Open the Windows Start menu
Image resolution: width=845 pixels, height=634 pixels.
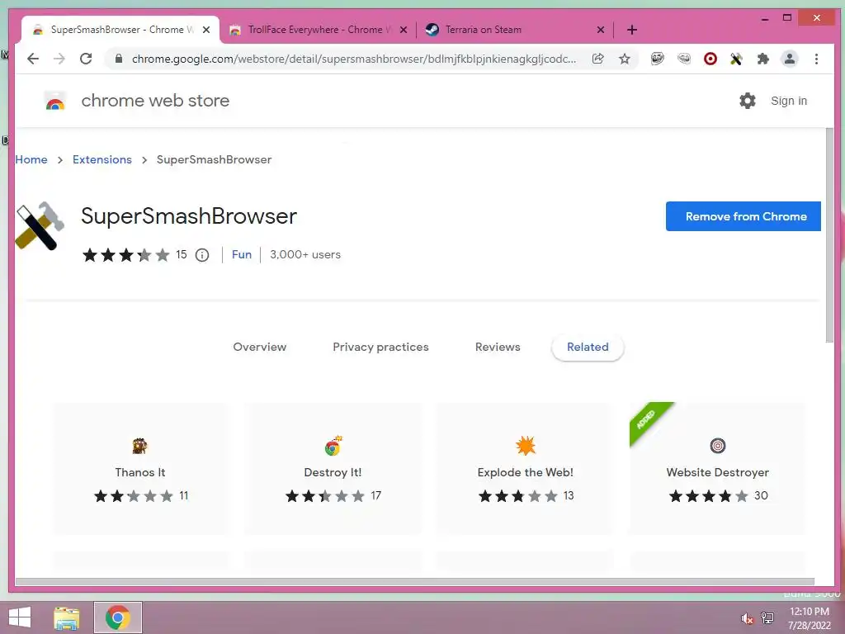point(20,617)
